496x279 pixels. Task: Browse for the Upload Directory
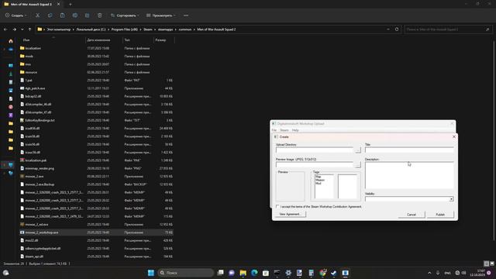pos(357,150)
